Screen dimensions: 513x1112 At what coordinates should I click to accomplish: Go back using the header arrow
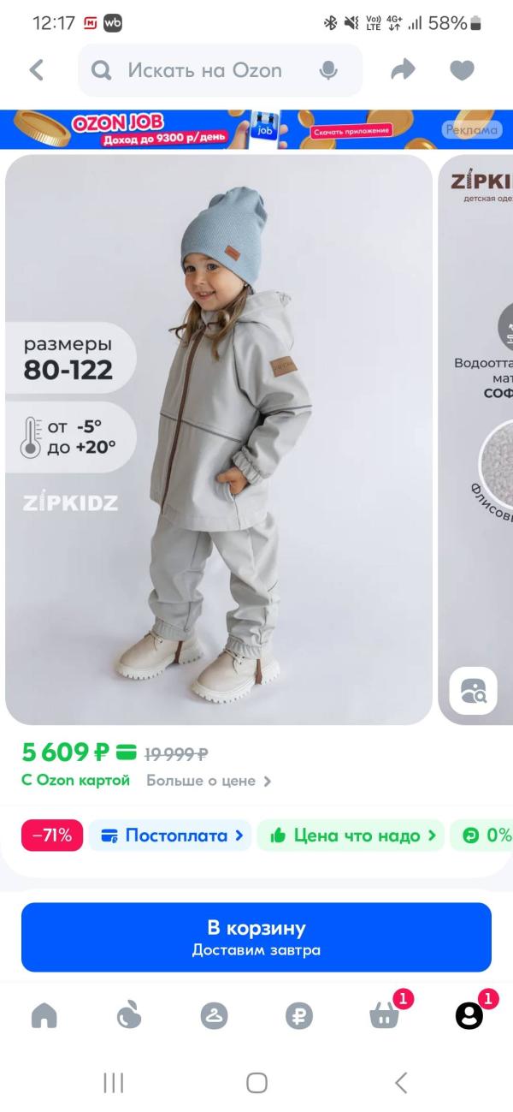click(x=36, y=70)
